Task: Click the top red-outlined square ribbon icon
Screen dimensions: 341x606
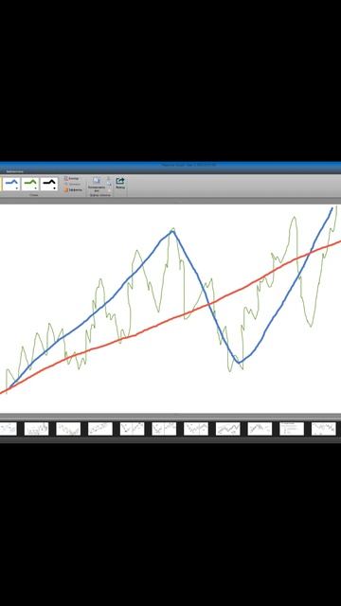Action: point(66,178)
